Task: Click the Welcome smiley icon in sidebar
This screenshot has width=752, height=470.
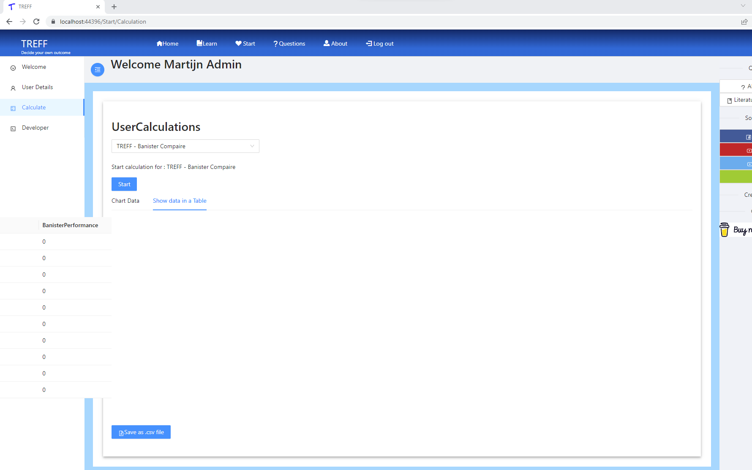Action: (13, 67)
